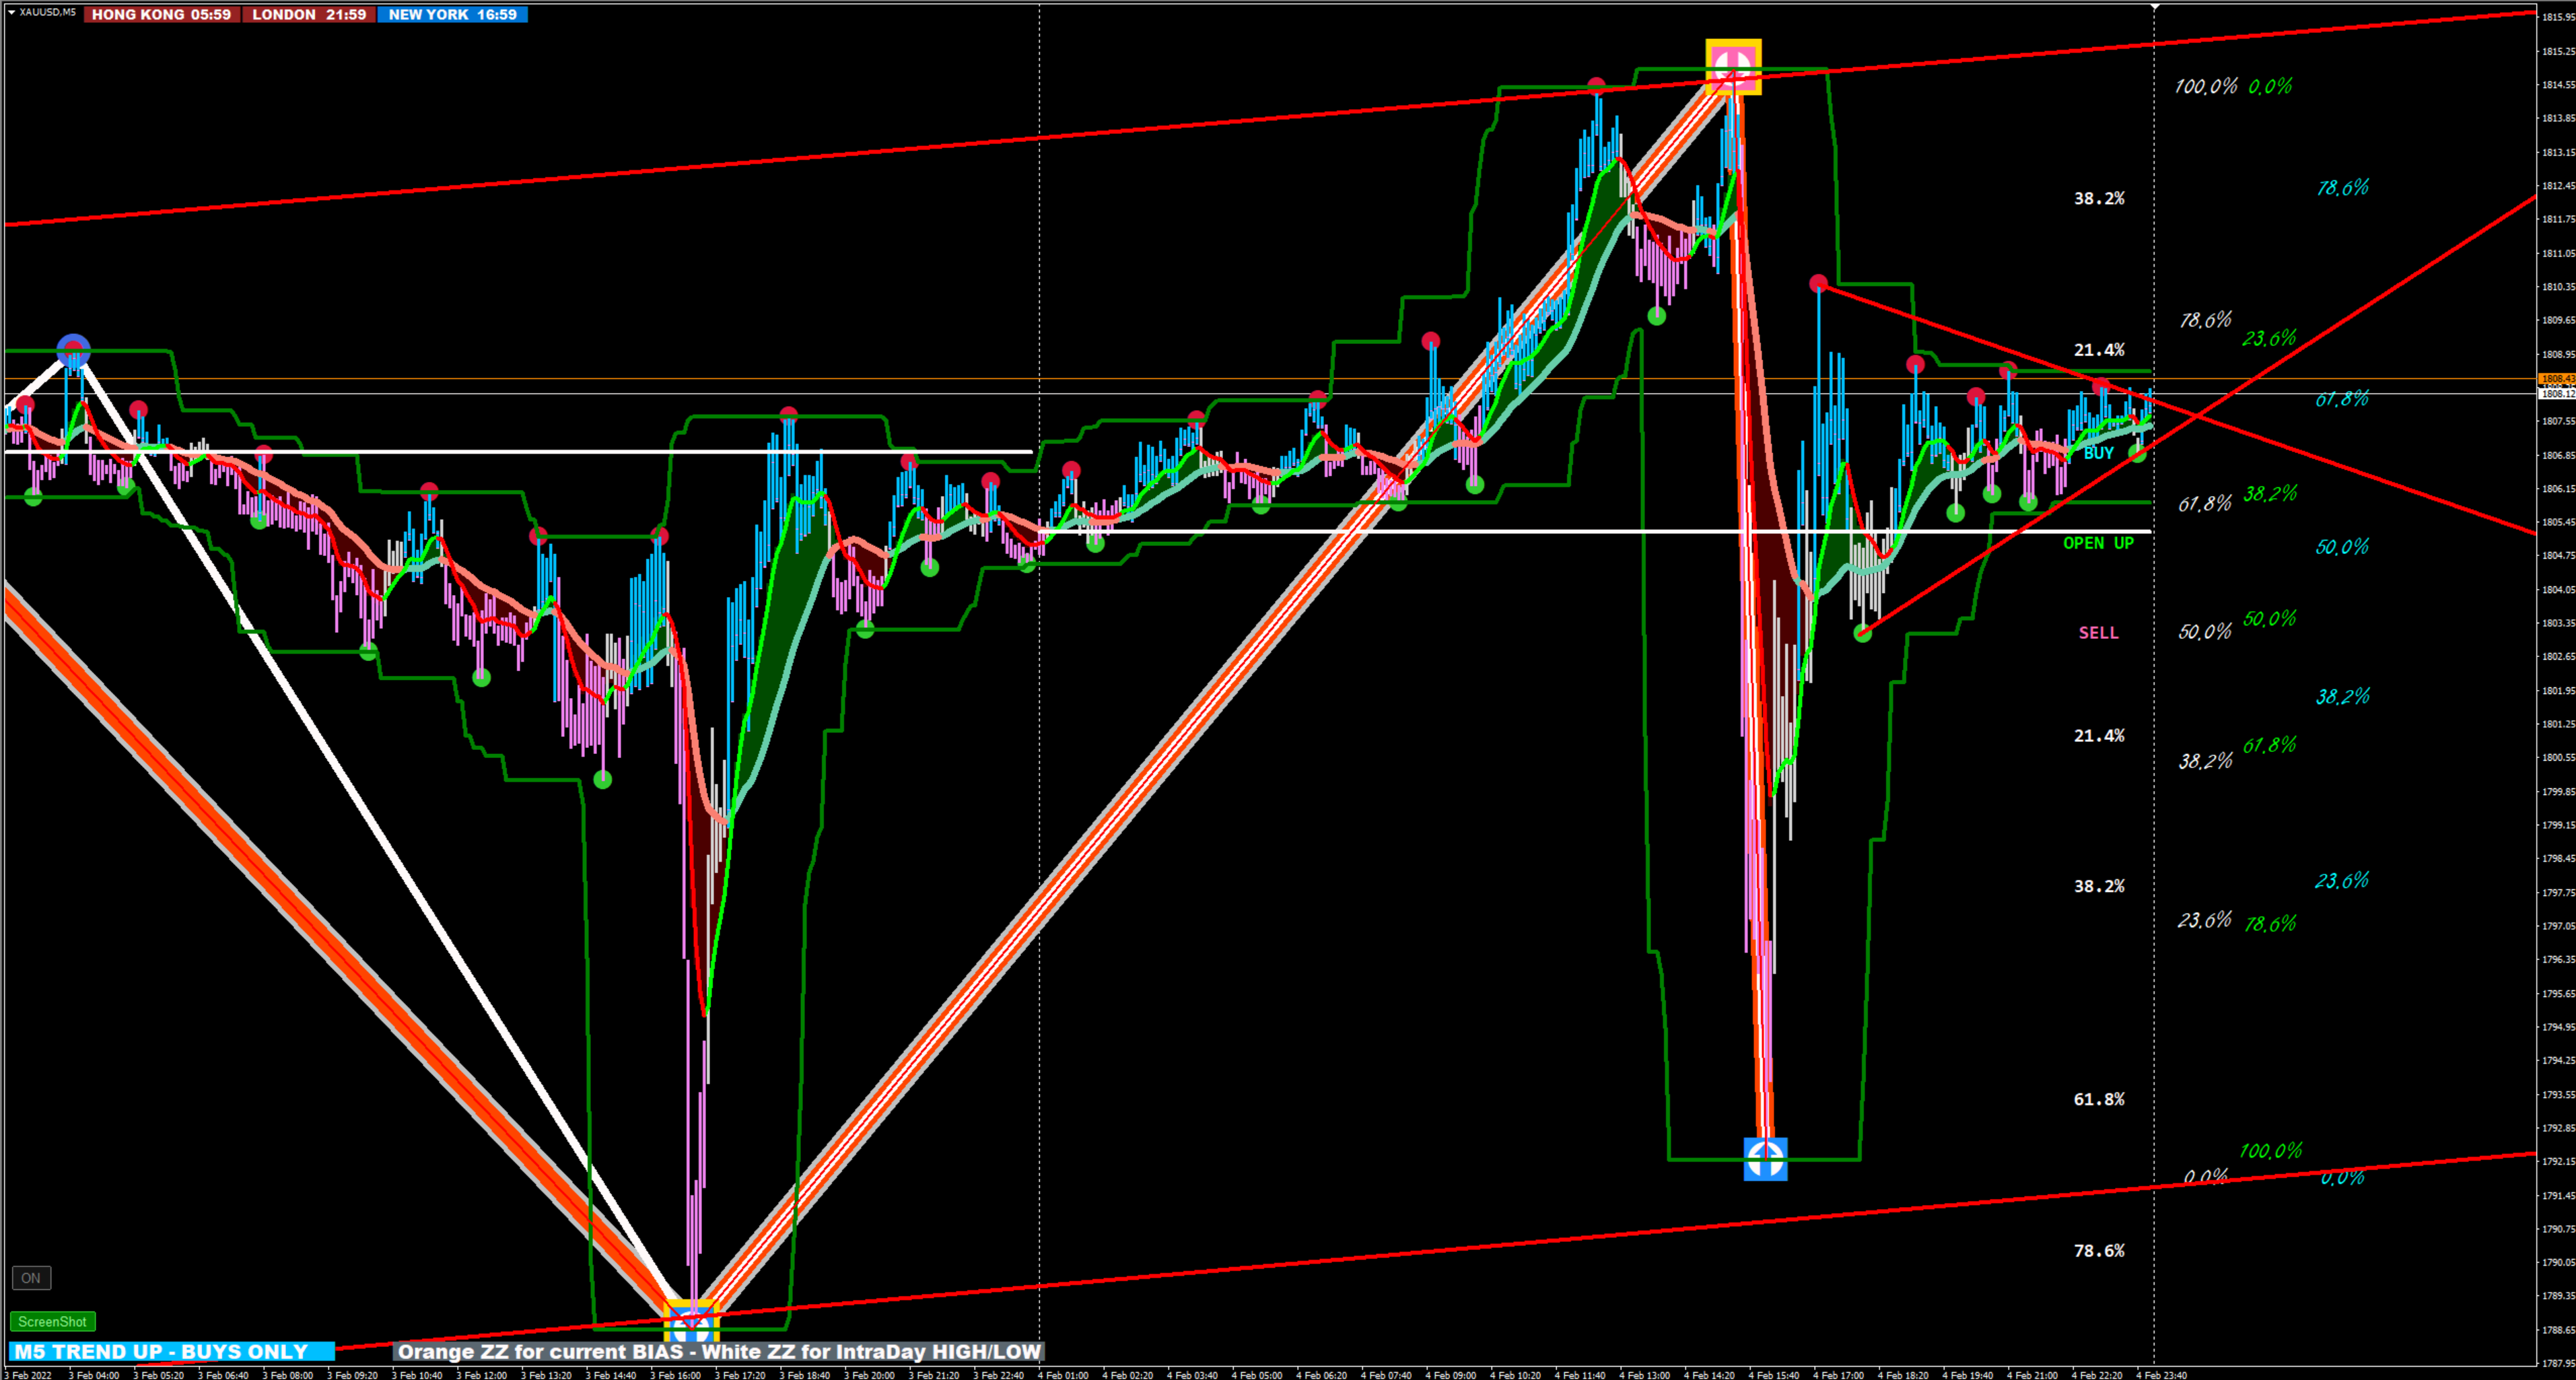Click the blue NEW YORK session clock

pos(452,14)
